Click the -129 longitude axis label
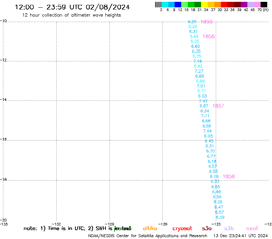 pos(110,224)
